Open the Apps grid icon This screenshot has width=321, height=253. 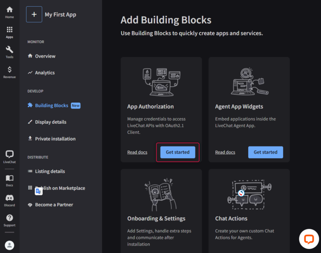click(9, 32)
